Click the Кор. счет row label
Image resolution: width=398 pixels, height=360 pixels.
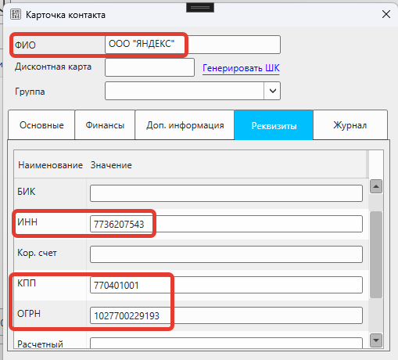pyautogui.click(x=37, y=253)
